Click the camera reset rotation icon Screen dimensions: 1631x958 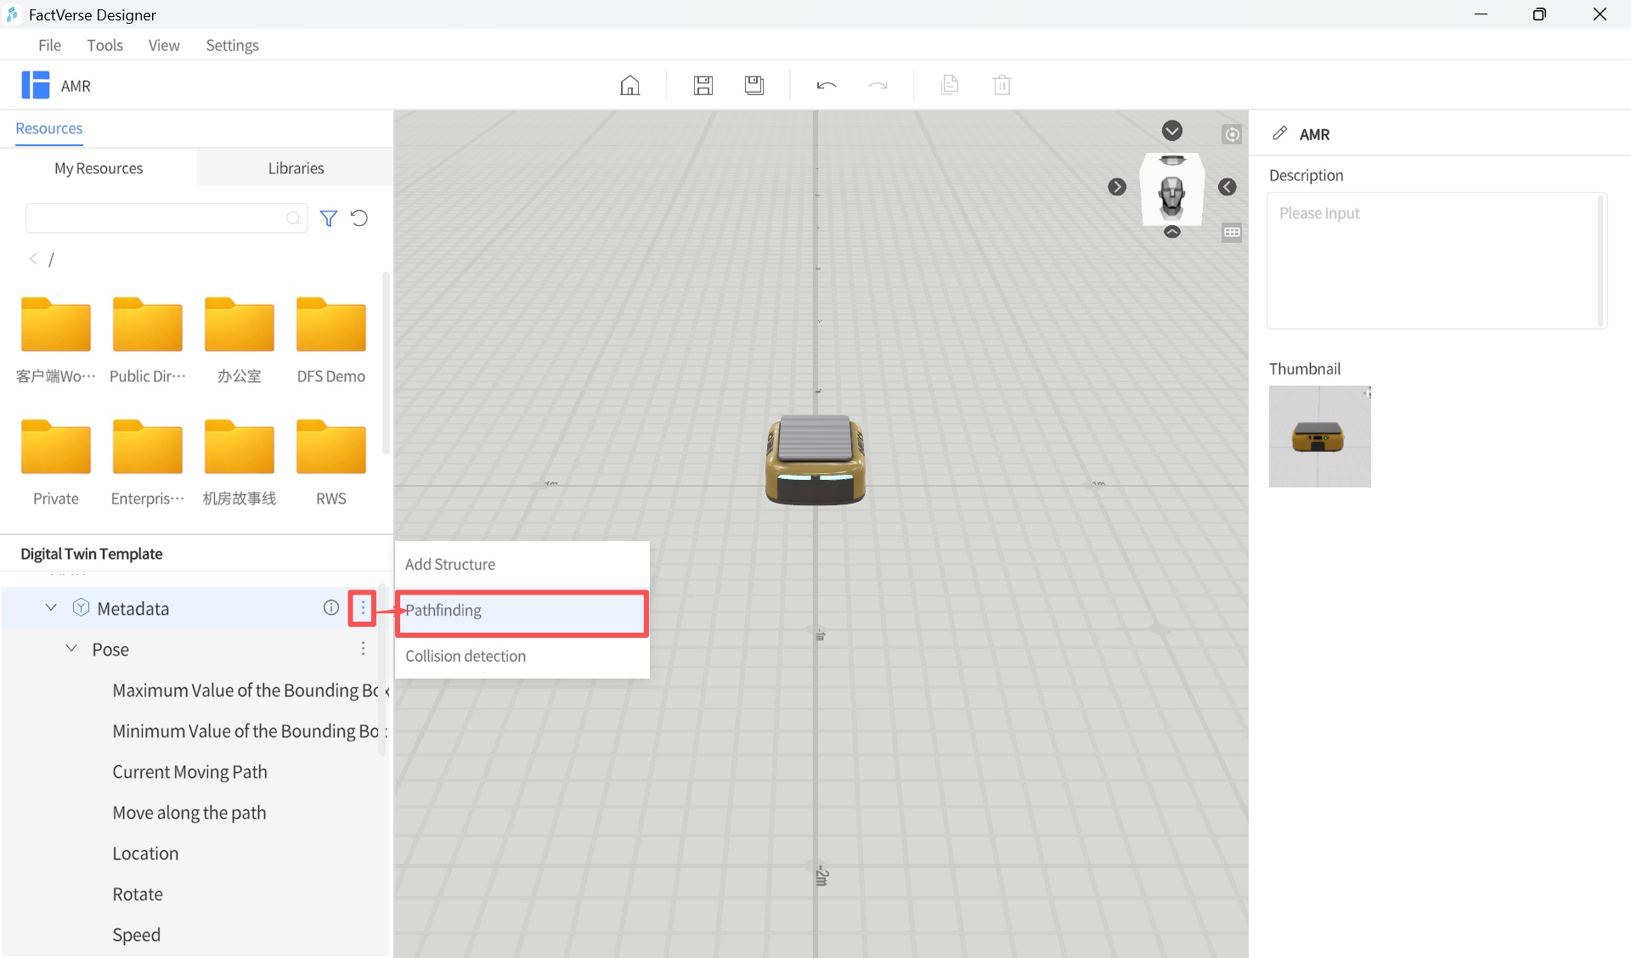(x=1232, y=133)
